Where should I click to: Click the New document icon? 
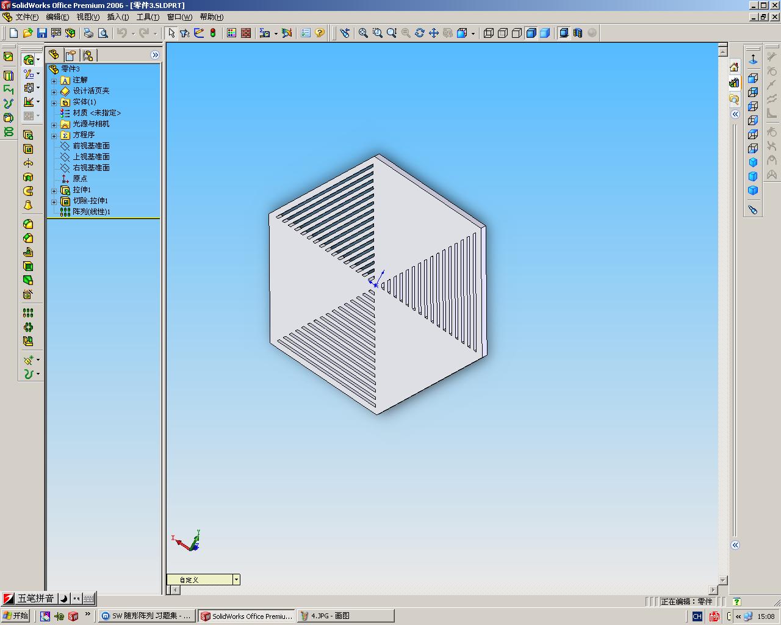(x=13, y=33)
